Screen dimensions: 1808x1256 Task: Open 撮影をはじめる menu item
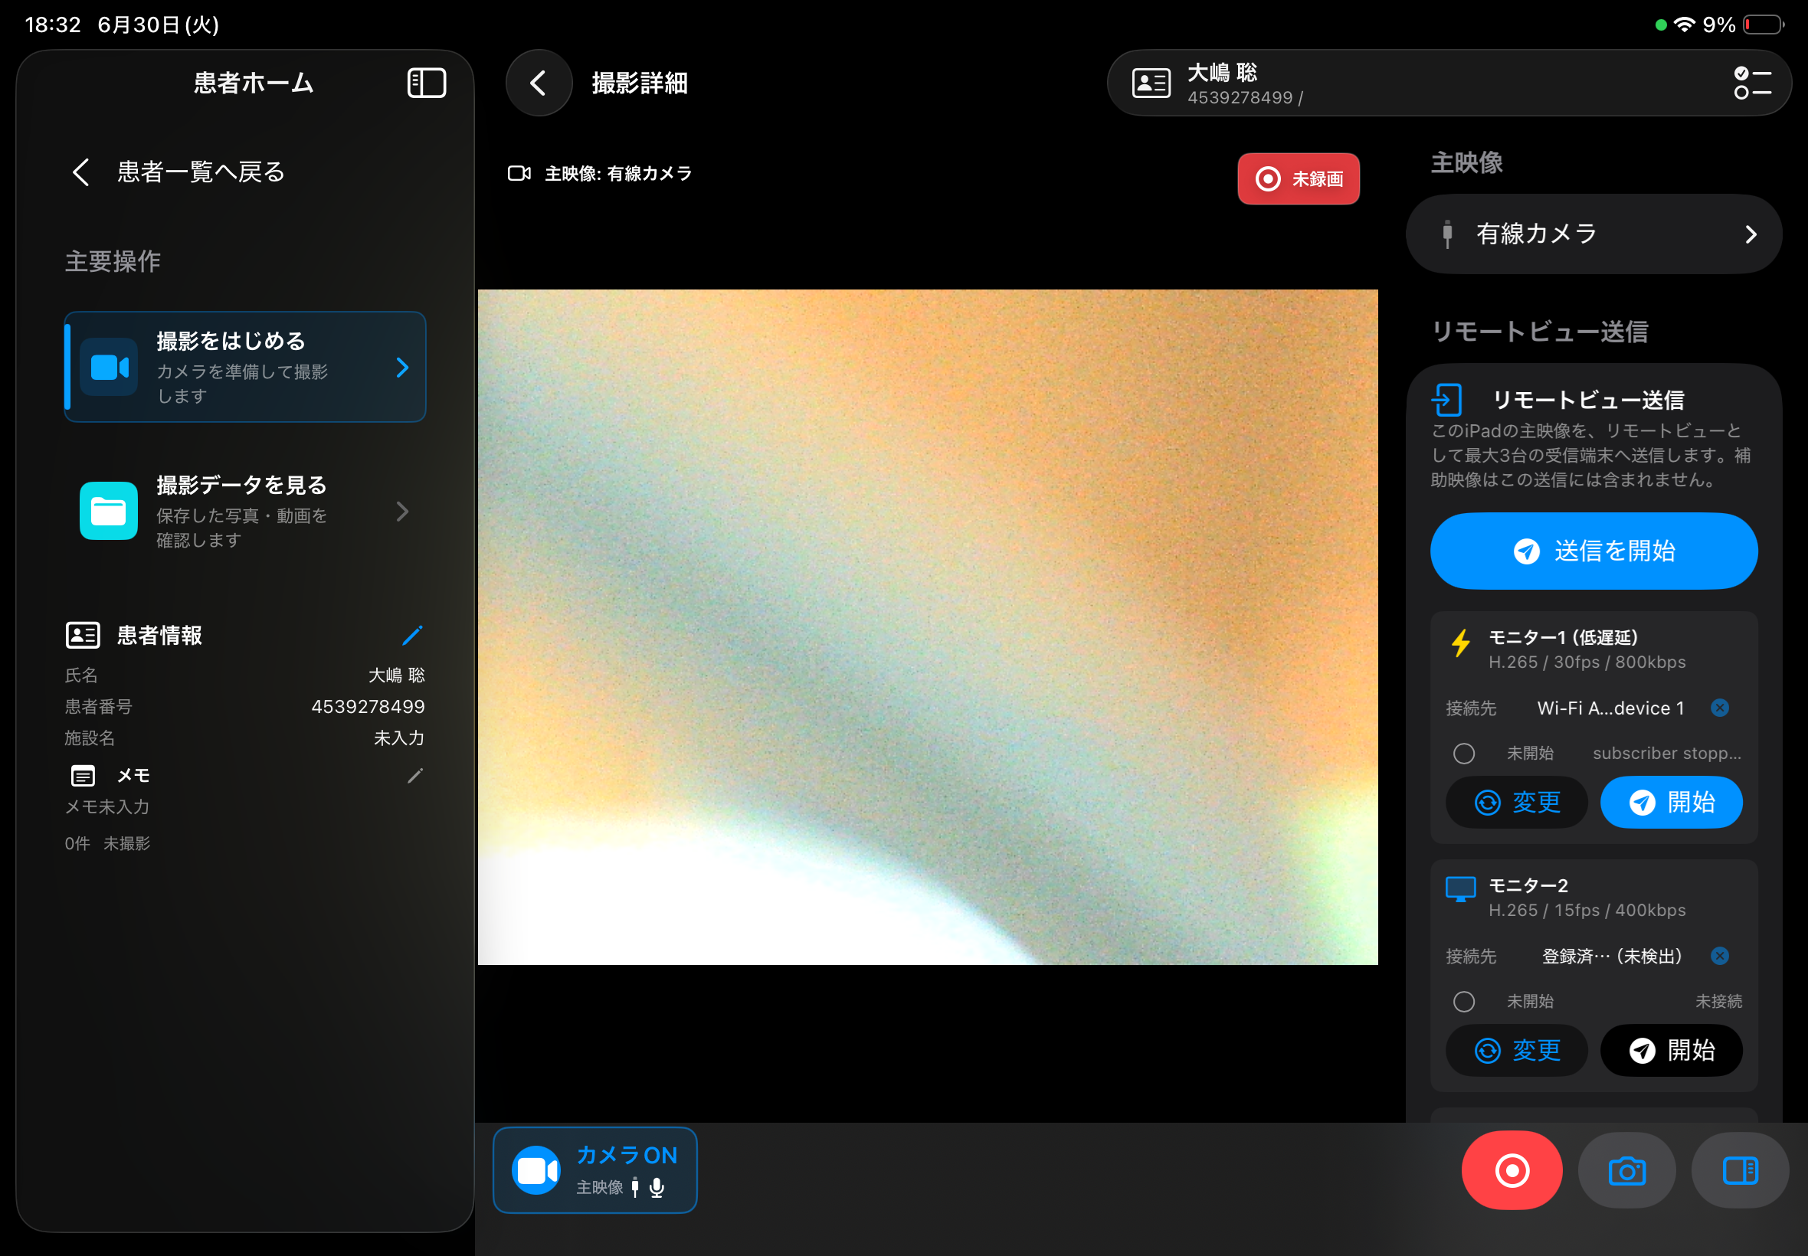tap(245, 368)
